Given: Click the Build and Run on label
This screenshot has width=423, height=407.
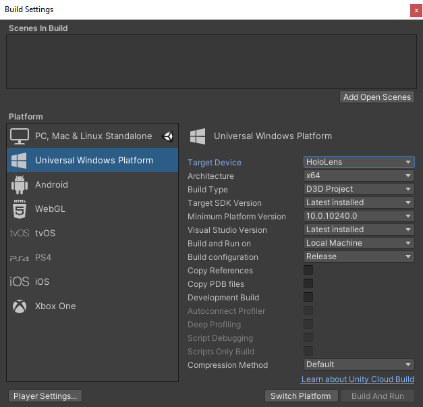Looking at the screenshot, I should point(219,244).
